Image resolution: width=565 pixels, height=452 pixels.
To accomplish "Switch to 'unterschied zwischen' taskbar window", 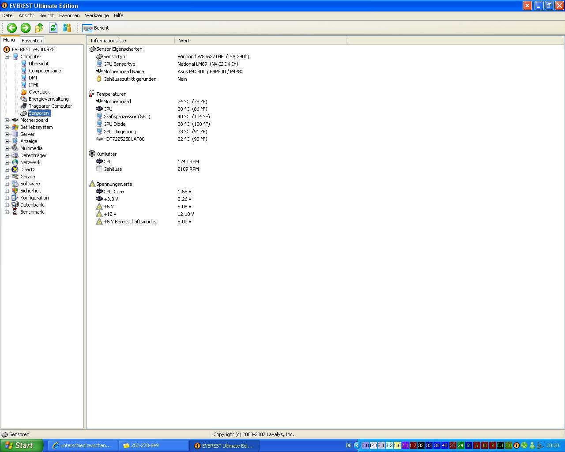I will [83, 445].
